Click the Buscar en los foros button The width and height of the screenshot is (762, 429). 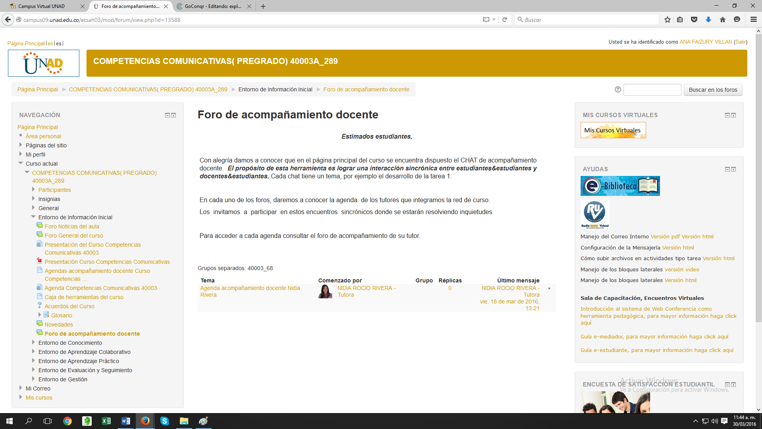click(713, 90)
